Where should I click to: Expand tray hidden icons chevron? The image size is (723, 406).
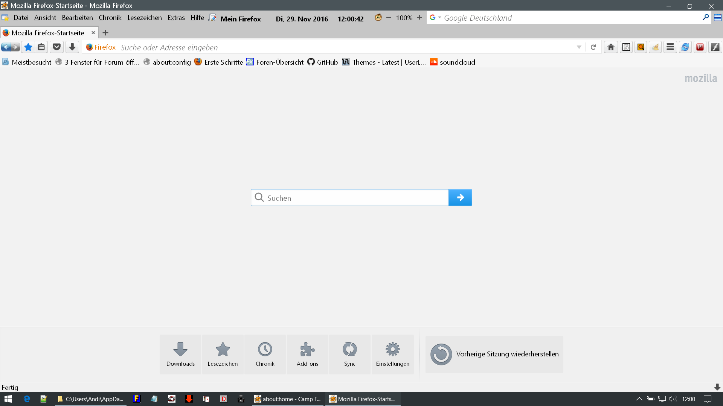coord(639,399)
